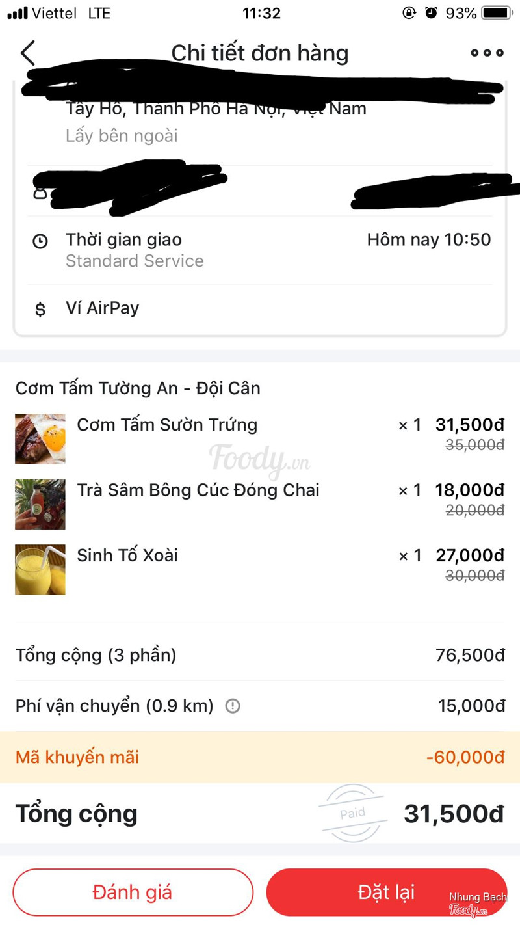The width and height of the screenshot is (520, 925).
Task: Tap the Thời gian giao row
Action: [260, 250]
